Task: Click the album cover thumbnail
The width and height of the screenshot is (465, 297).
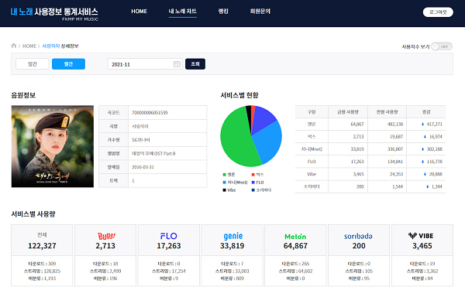Action: click(x=53, y=146)
